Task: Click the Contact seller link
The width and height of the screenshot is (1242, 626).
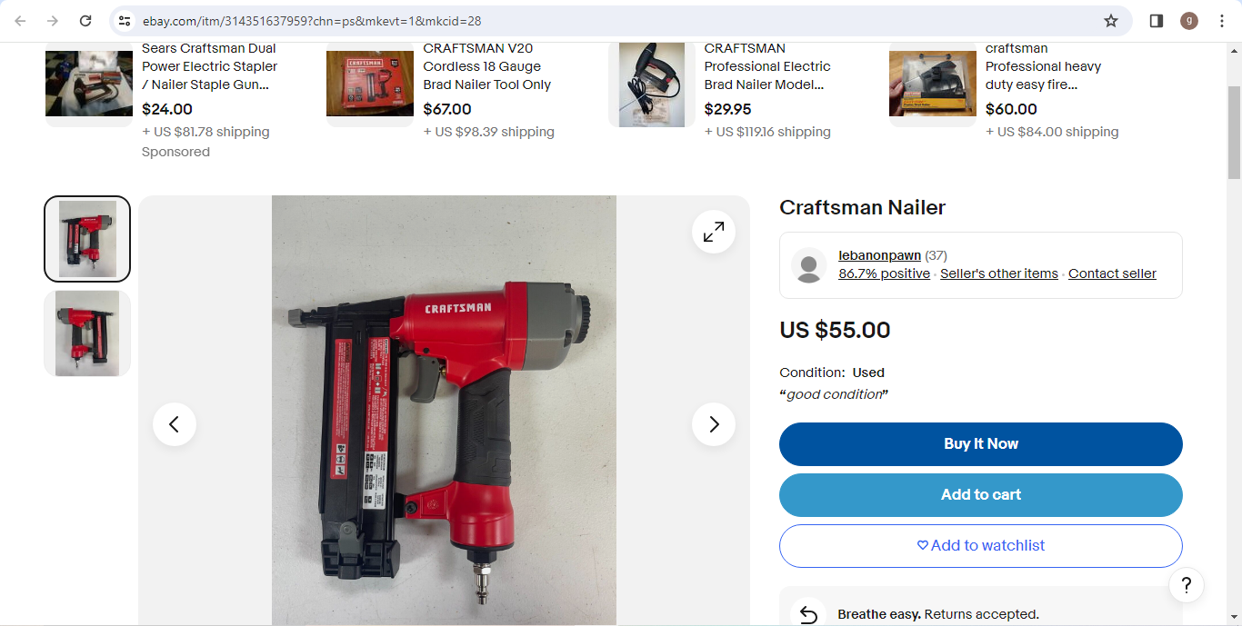Action: click(x=1112, y=273)
